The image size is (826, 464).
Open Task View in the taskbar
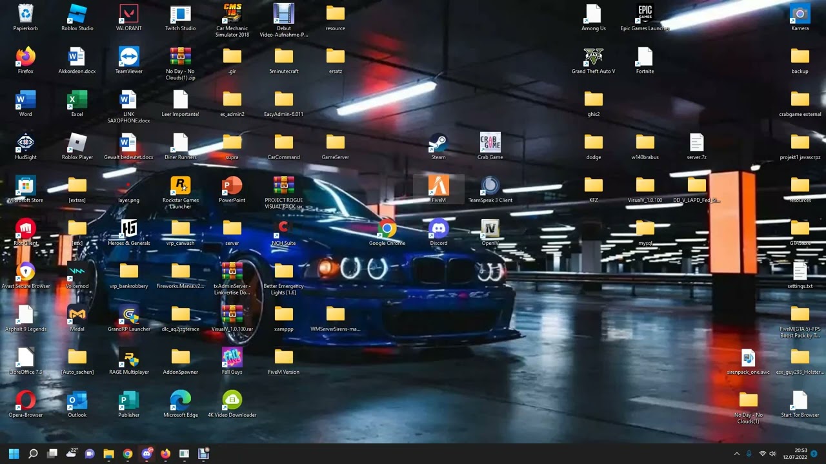click(x=52, y=454)
